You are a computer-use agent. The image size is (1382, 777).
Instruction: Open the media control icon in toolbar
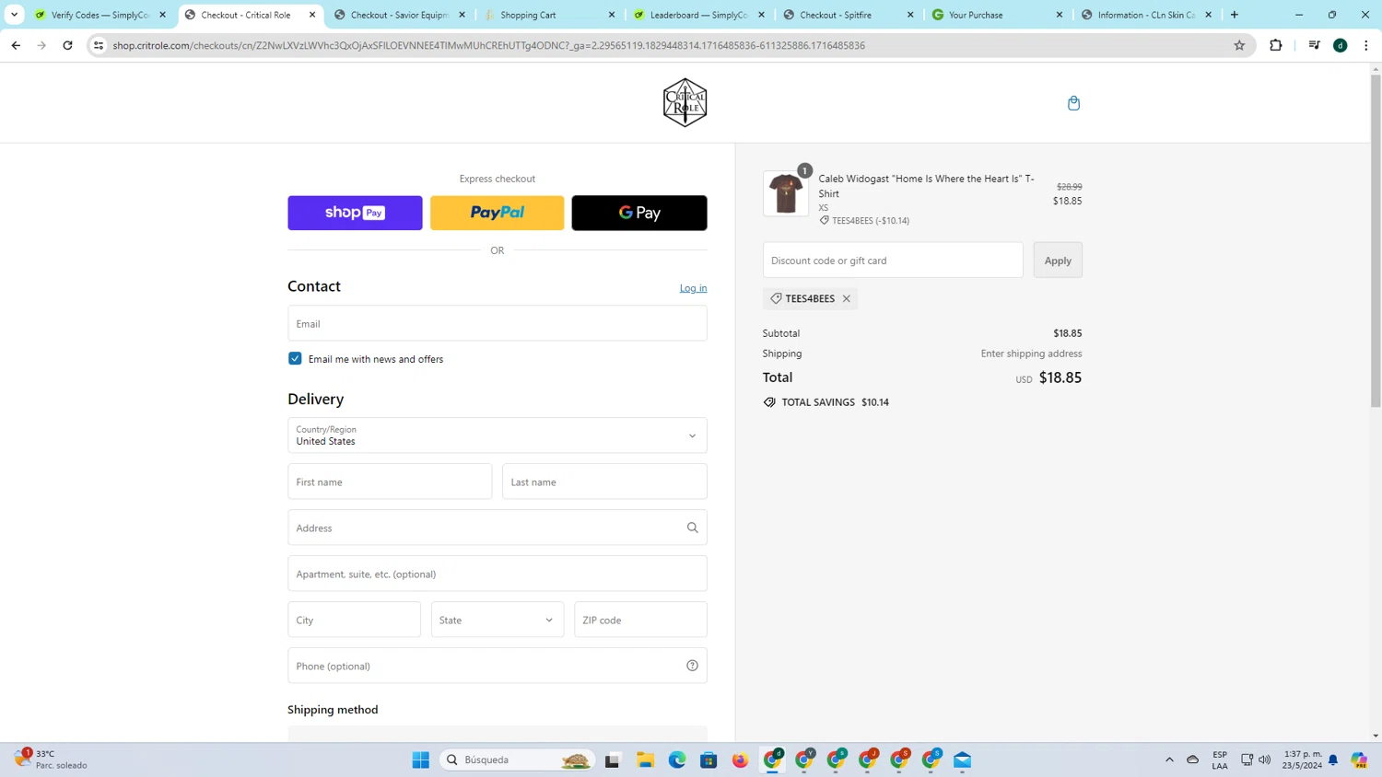1315,45
